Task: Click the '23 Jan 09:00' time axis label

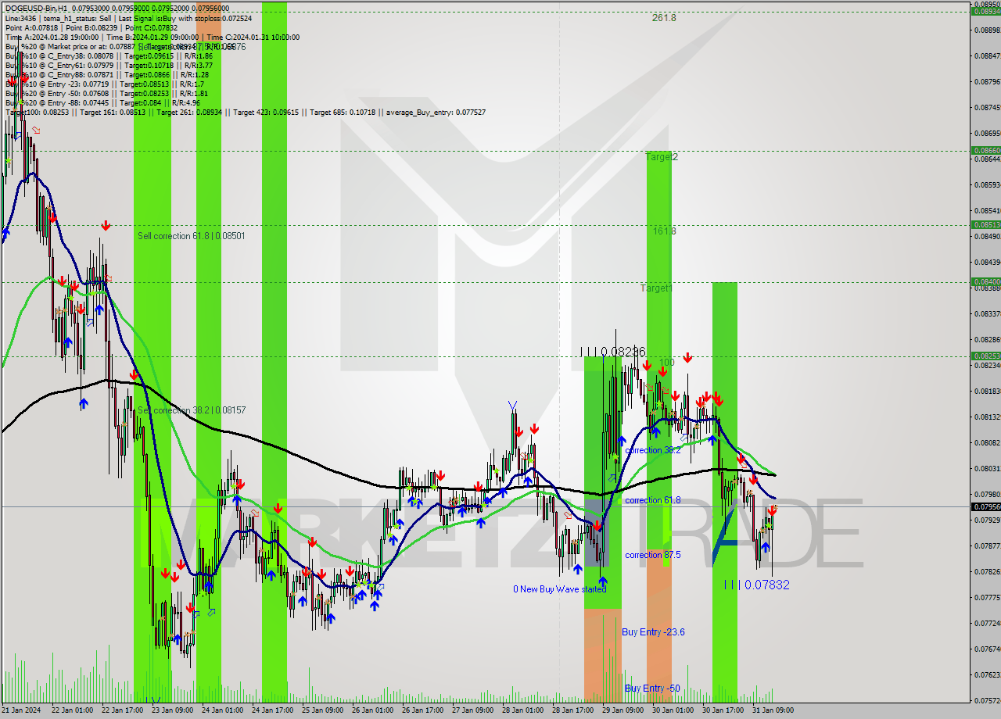Action: (x=171, y=710)
